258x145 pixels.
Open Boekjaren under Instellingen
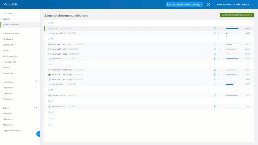(7, 93)
